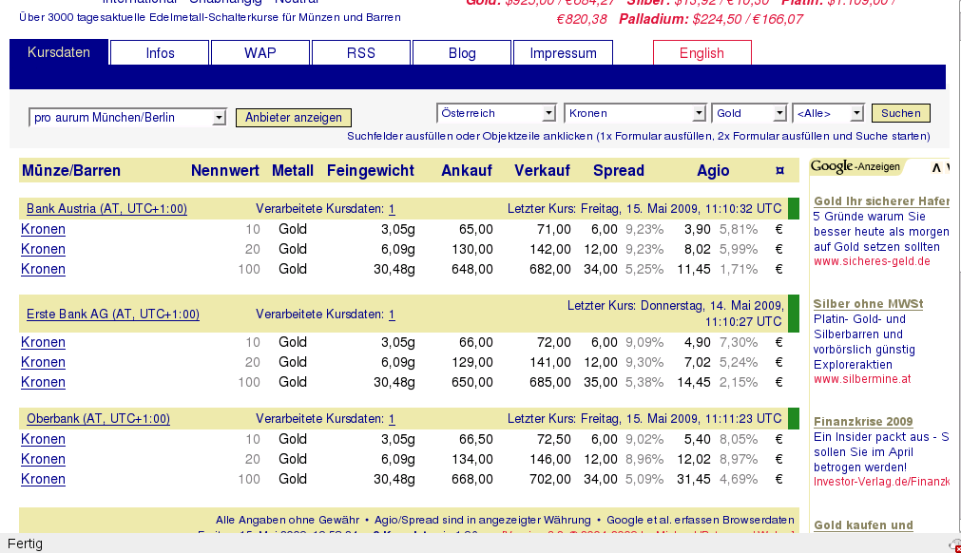Switch to the Infos tab
961x553 pixels.
(x=160, y=53)
